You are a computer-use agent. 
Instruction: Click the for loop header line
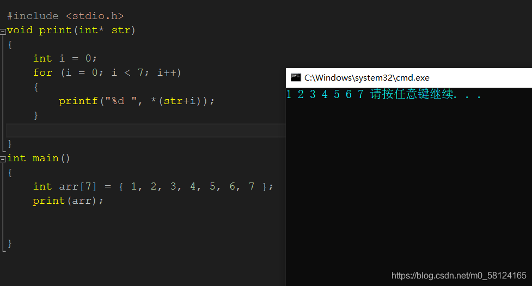coord(107,72)
